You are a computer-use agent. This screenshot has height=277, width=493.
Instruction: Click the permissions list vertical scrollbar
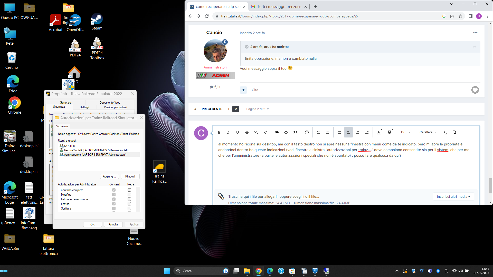(x=138, y=199)
